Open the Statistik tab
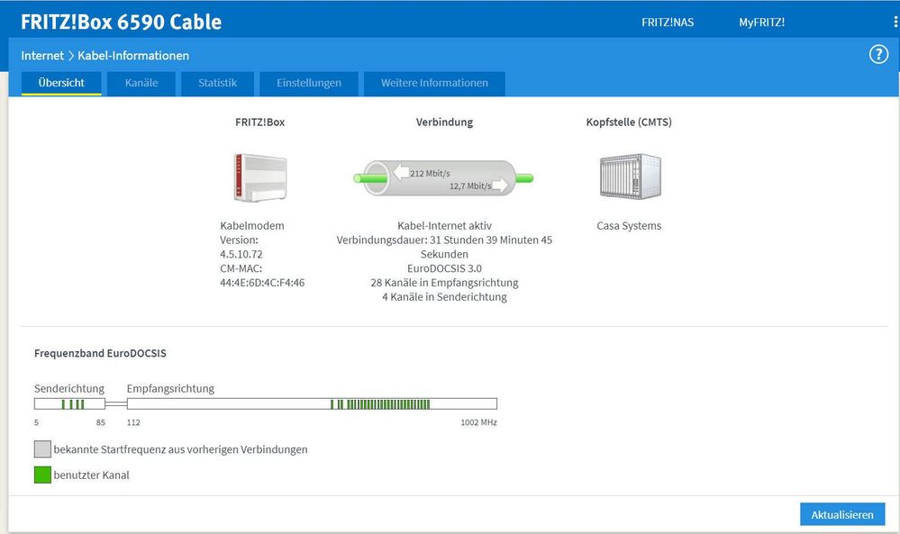 click(x=217, y=83)
